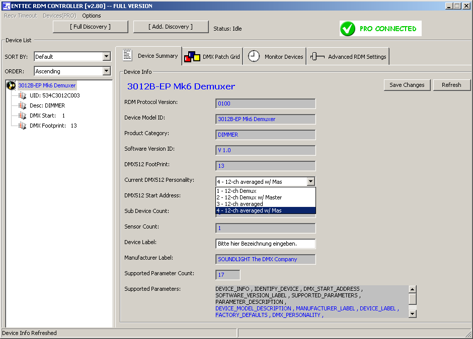Click the Device Label text field
This screenshot has width=473, height=339.
coord(265,244)
